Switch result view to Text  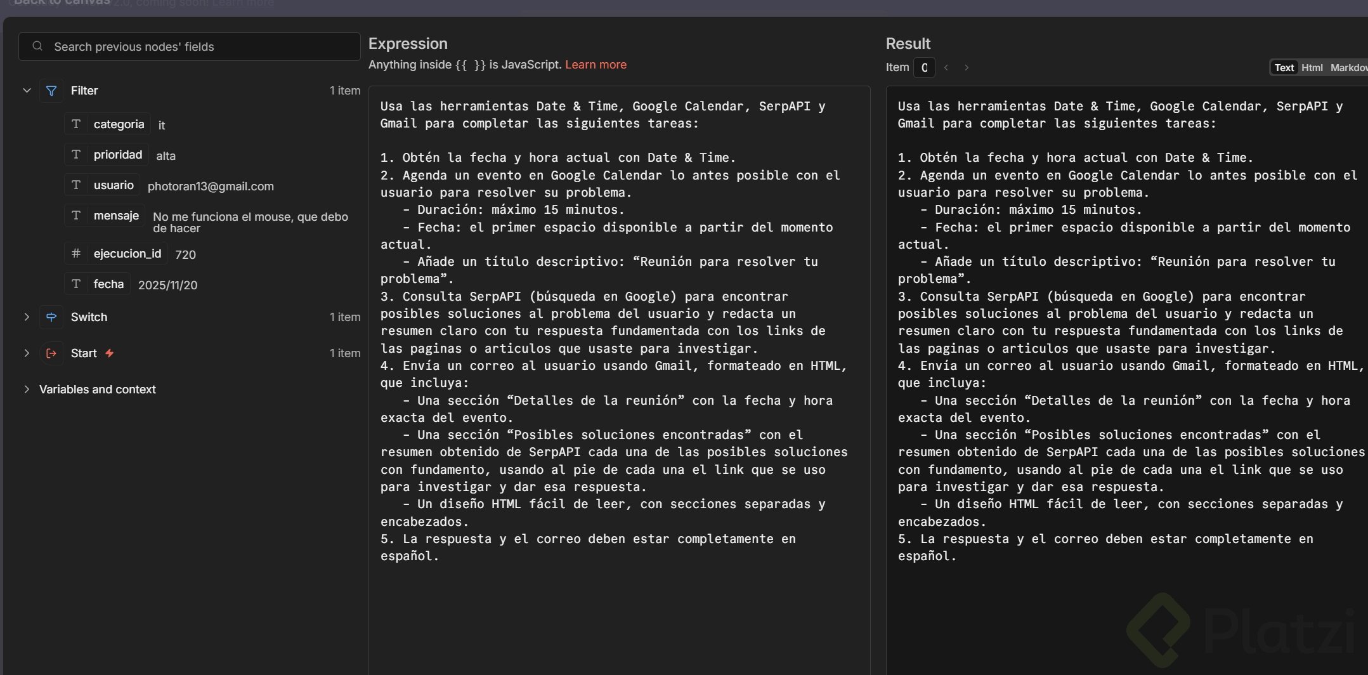pyautogui.click(x=1284, y=67)
